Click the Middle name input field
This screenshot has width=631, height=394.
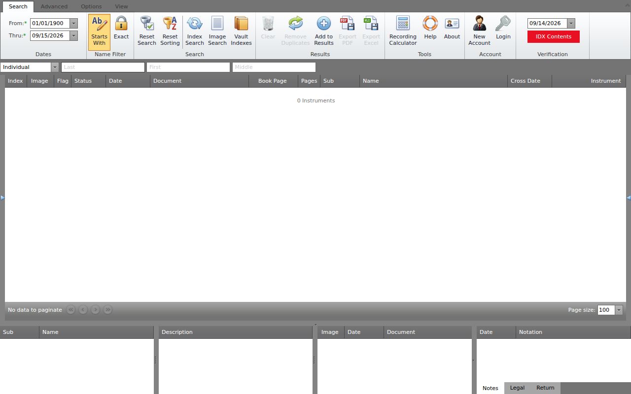(x=274, y=67)
